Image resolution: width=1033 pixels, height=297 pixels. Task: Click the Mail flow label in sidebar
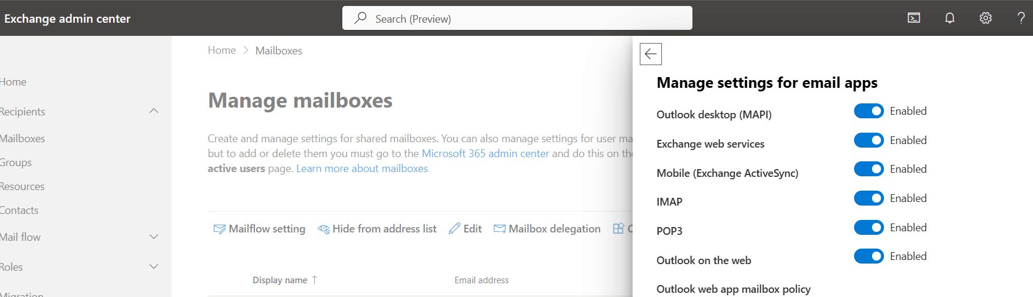point(20,237)
